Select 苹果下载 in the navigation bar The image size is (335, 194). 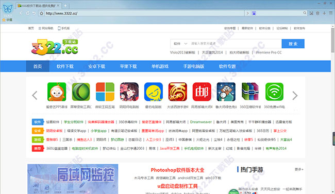coord(128,66)
